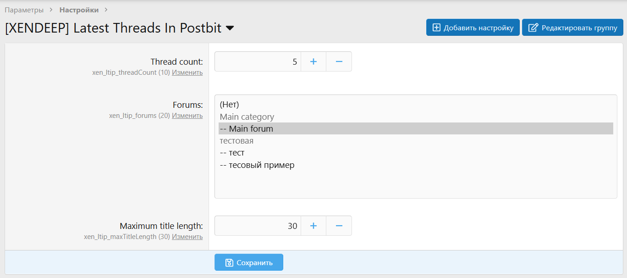Open the group title dropdown arrow
The image size is (627, 278).
point(230,28)
